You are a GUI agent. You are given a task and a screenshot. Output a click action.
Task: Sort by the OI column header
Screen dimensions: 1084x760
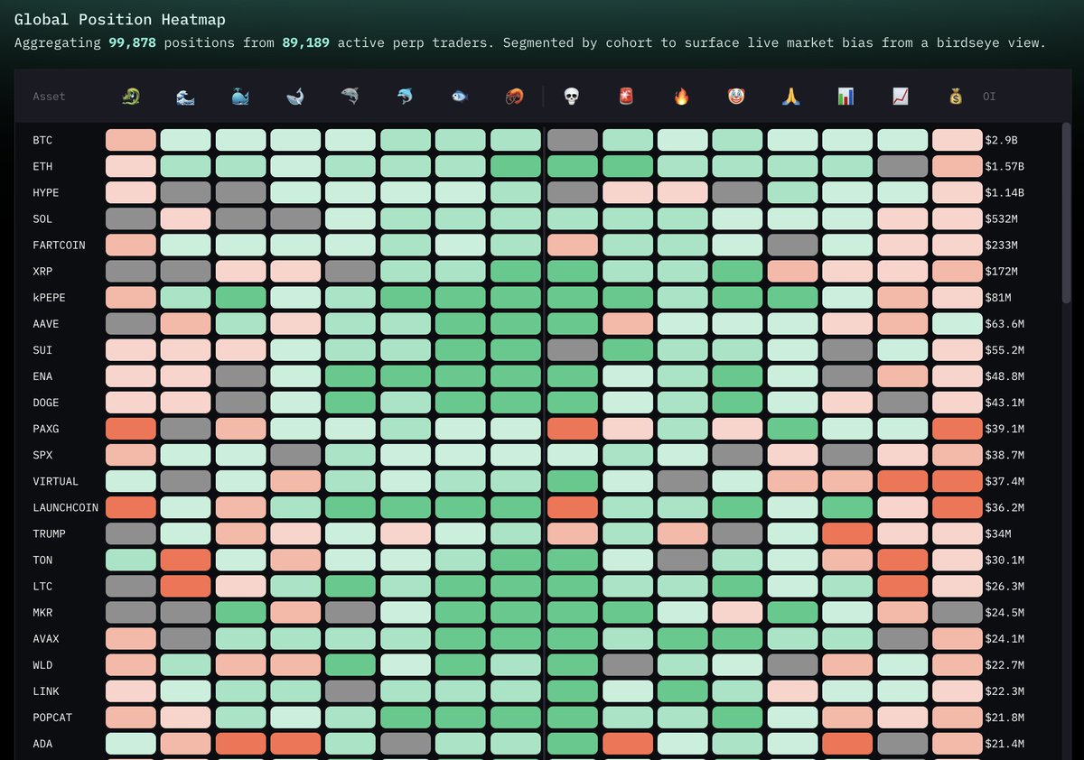[989, 97]
